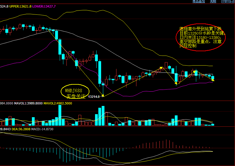Select the UPPER:13621.8 indicator label

click(20, 6)
